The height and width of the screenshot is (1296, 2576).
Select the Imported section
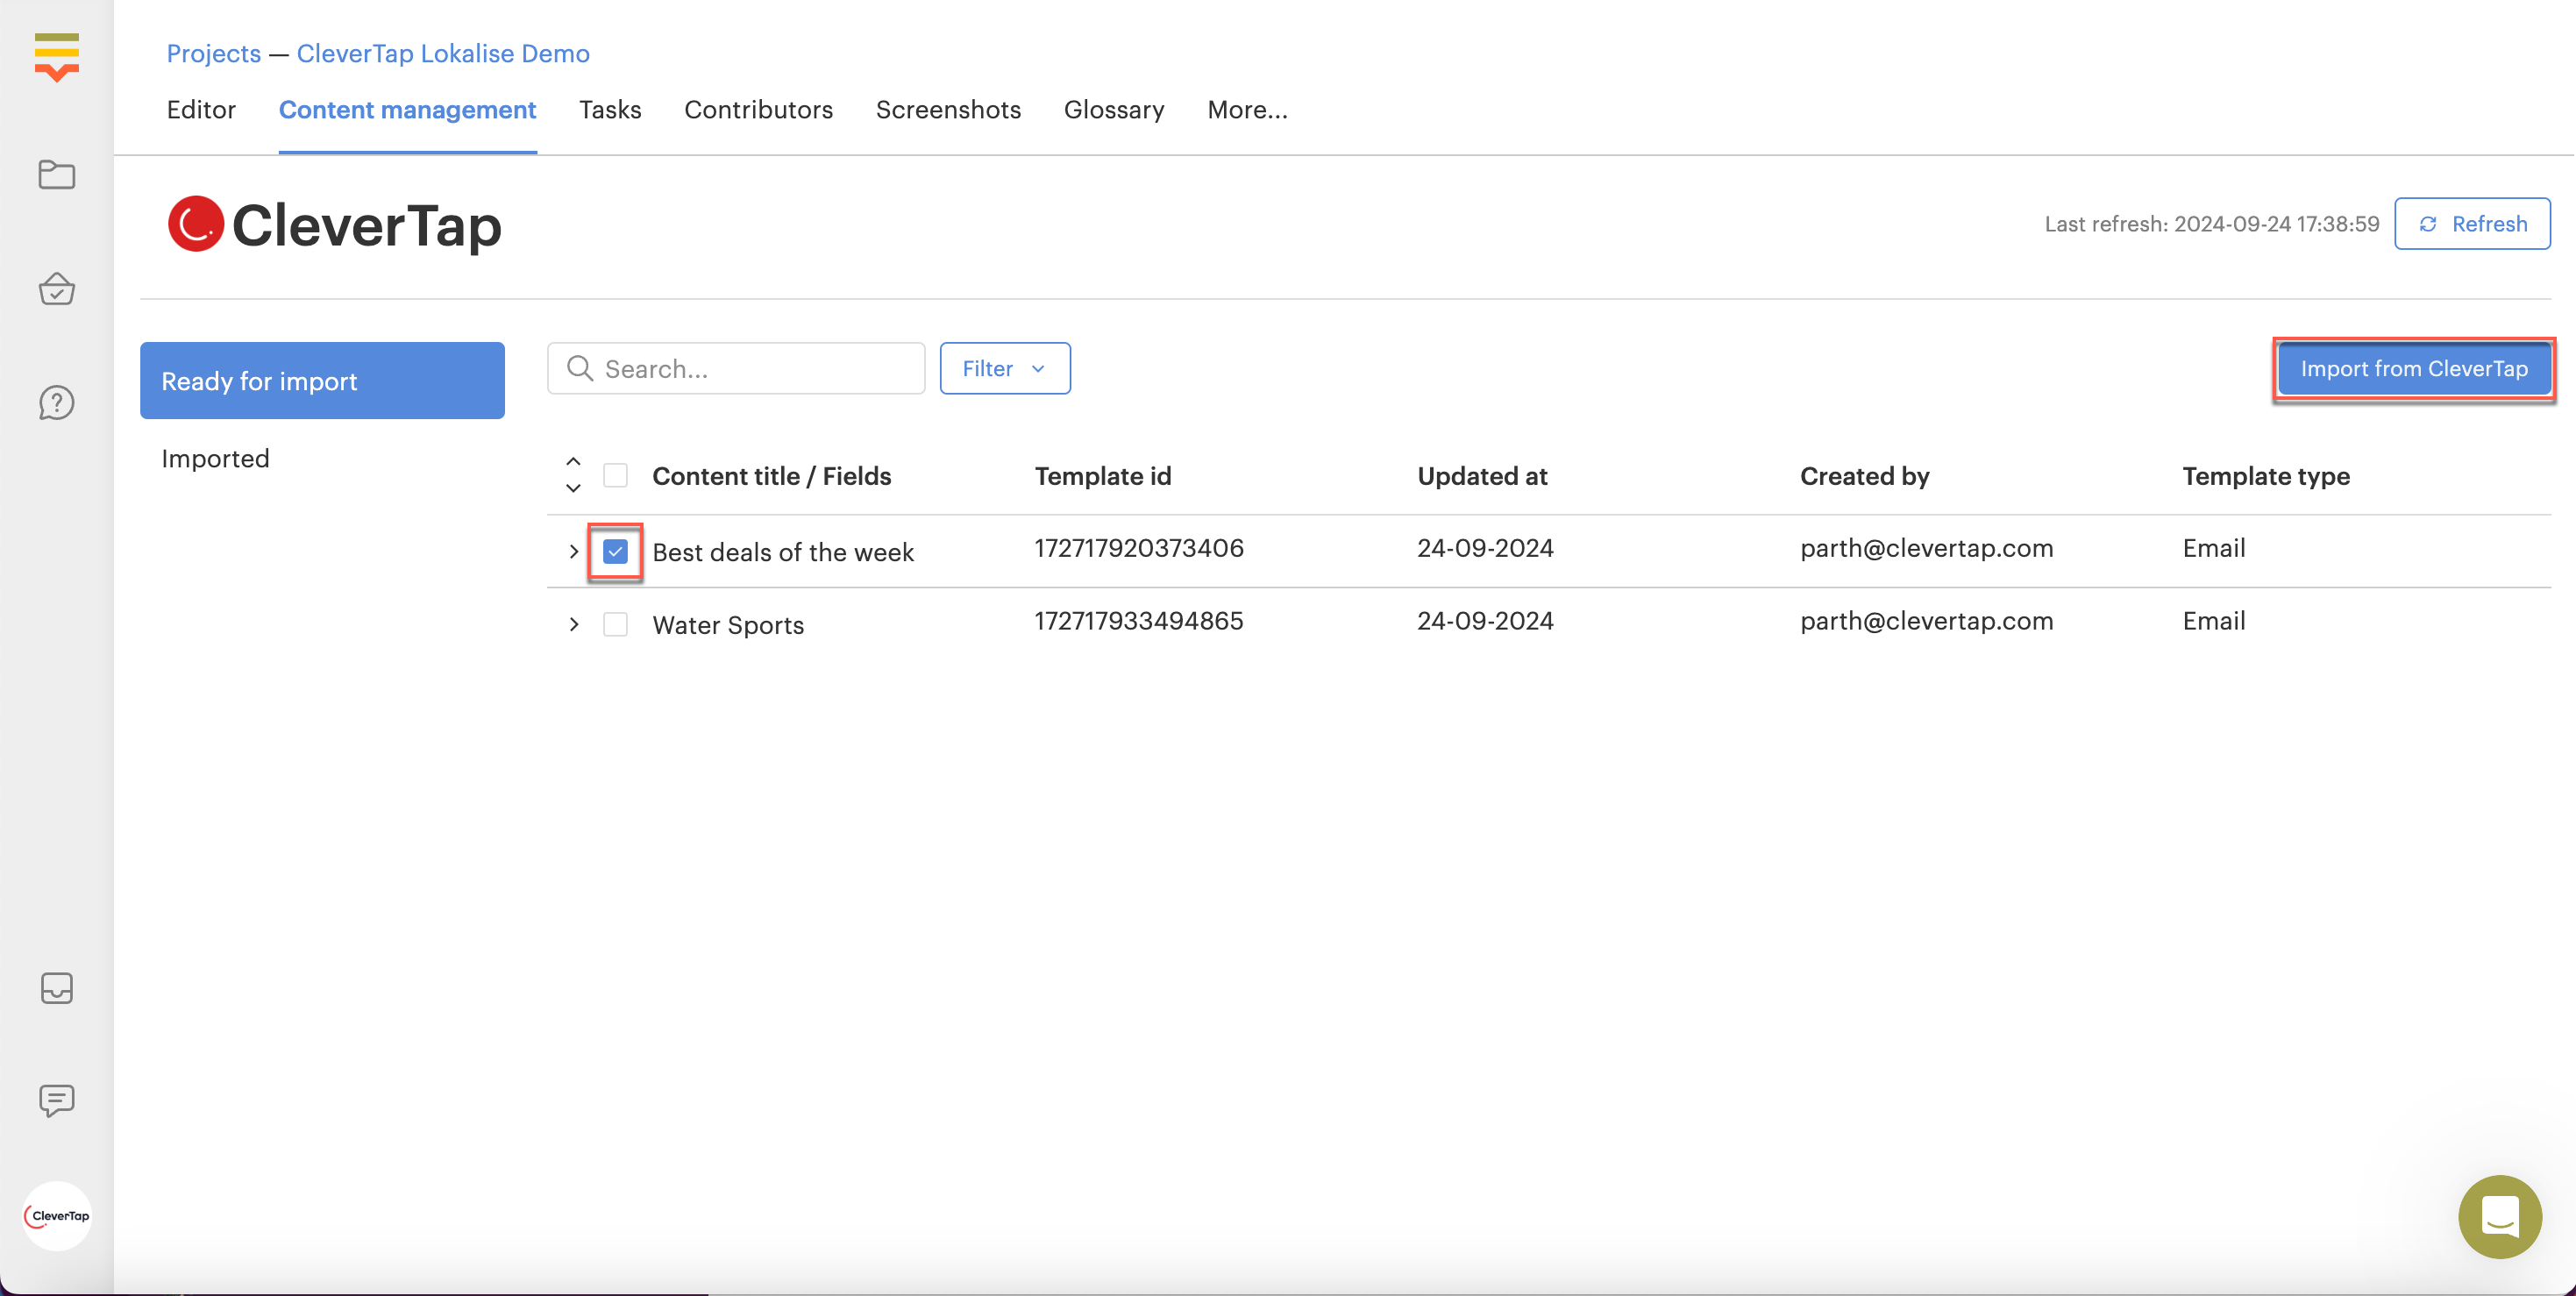[x=215, y=458]
